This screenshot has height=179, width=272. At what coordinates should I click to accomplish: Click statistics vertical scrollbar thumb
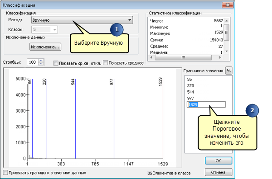(227, 32)
